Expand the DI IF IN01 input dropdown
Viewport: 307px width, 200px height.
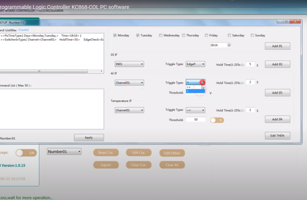[129, 64]
